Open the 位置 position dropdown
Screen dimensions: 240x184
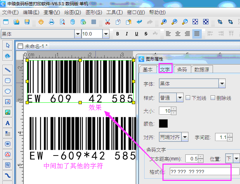click(236, 158)
